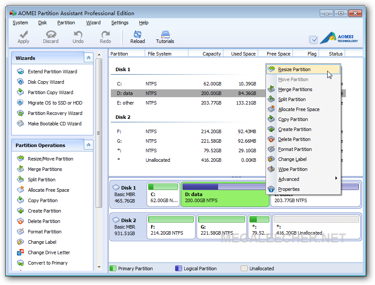Click the Change Label sidebar icon

tap(20, 242)
